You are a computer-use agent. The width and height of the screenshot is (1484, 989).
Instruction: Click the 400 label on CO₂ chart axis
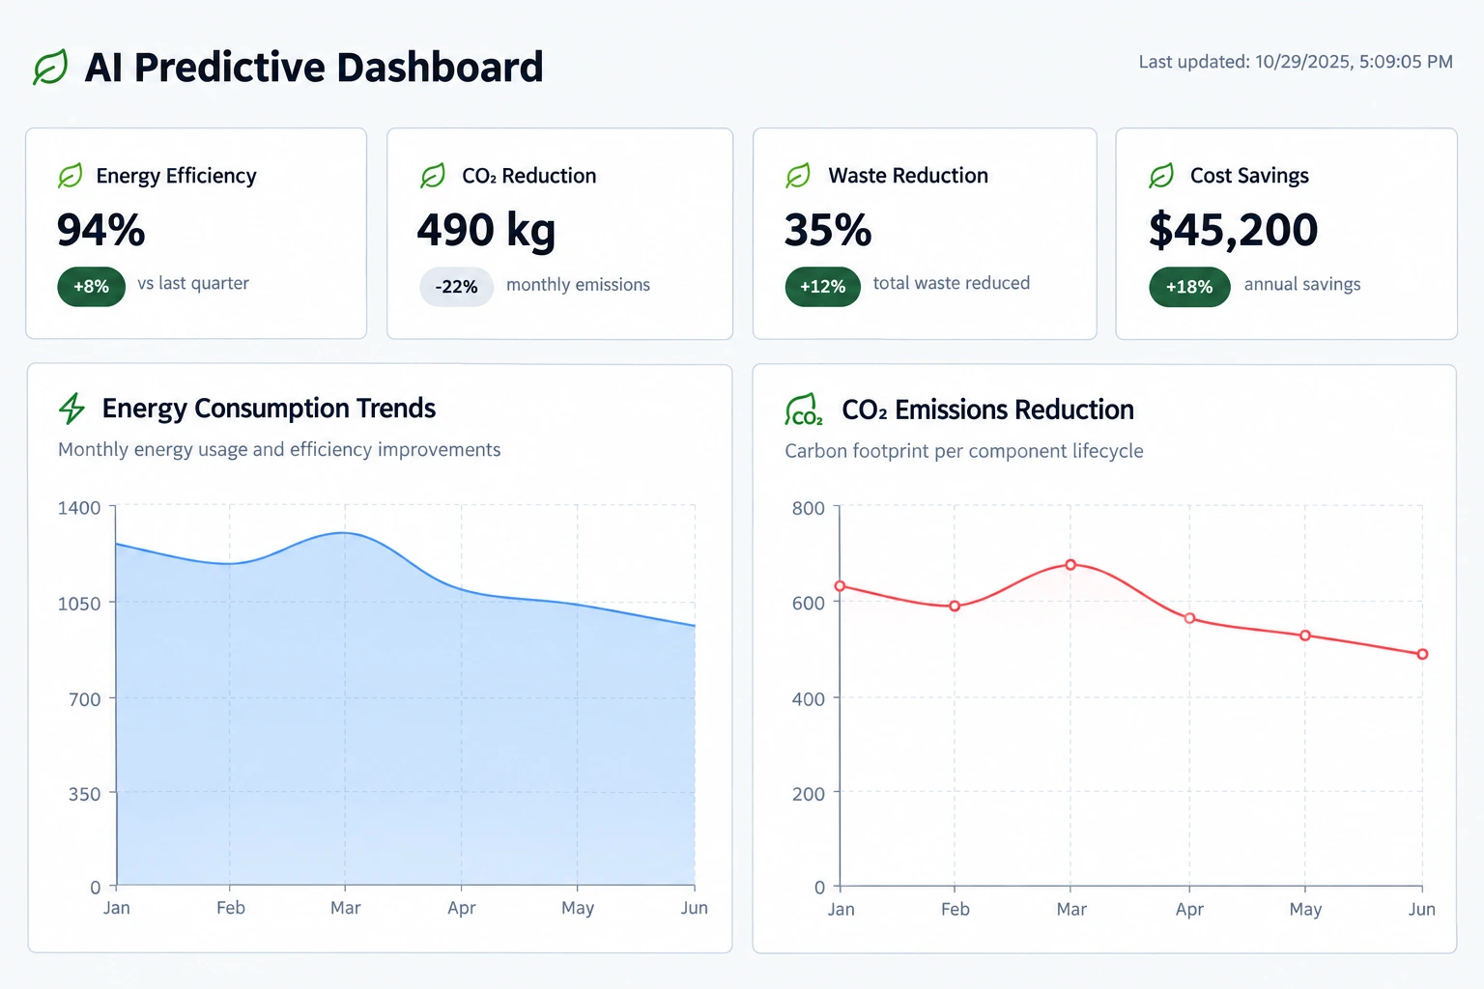tap(809, 699)
